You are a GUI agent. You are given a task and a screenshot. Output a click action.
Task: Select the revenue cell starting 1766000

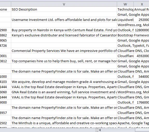coord(141,102)
